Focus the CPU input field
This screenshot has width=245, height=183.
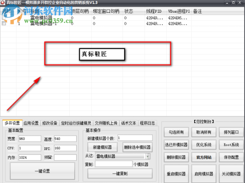tap(30, 148)
